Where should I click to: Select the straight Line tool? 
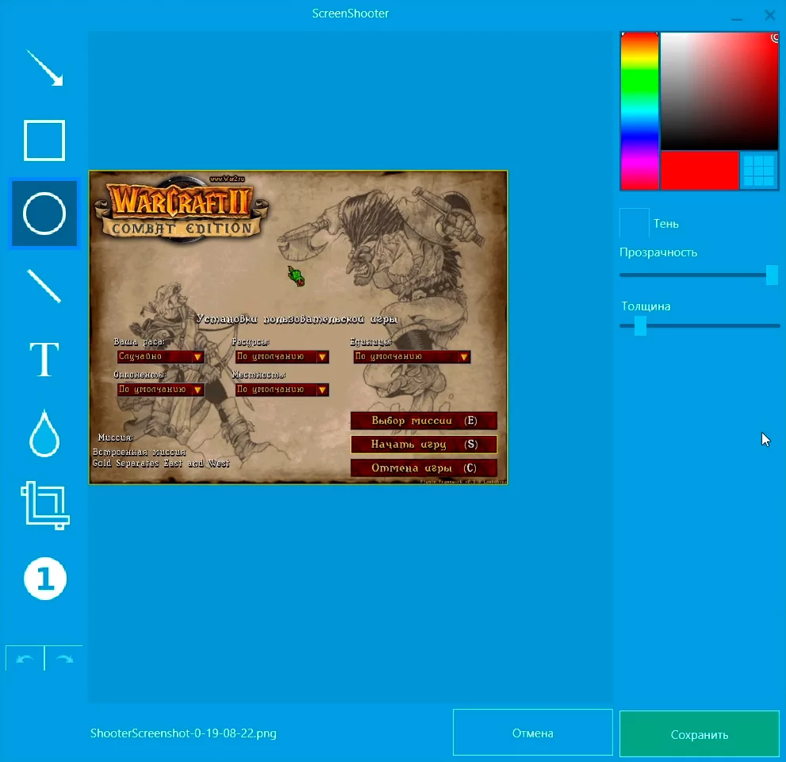tap(44, 286)
